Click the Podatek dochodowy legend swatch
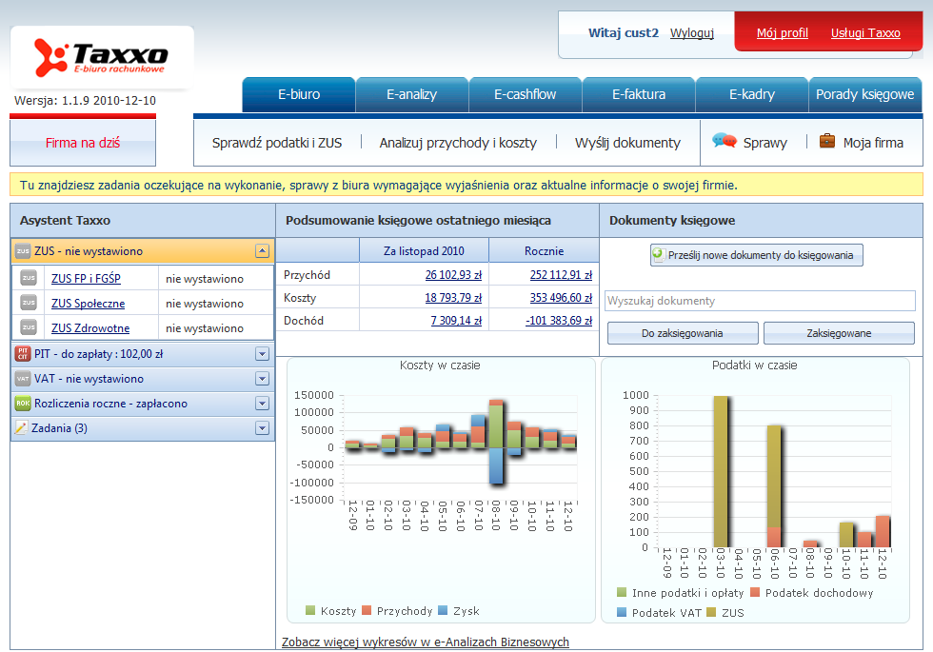 (755, 592)
